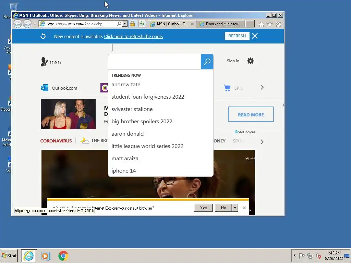
Task: Launch Windows Media Player from taskbar
Action: point(46,256)
